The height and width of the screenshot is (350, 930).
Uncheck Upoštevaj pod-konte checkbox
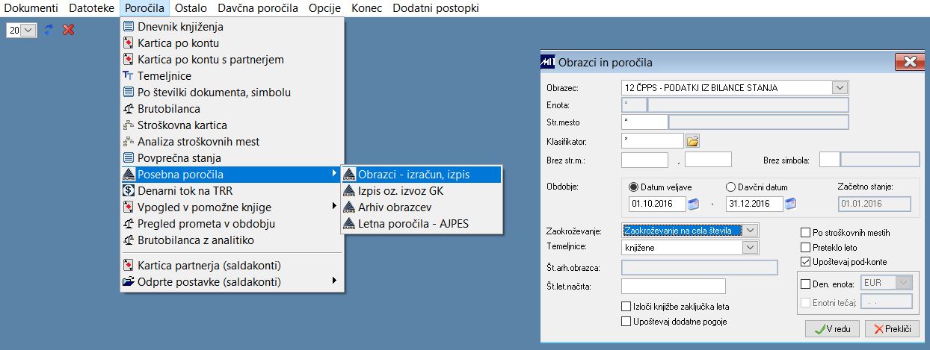tap(805, 262)
